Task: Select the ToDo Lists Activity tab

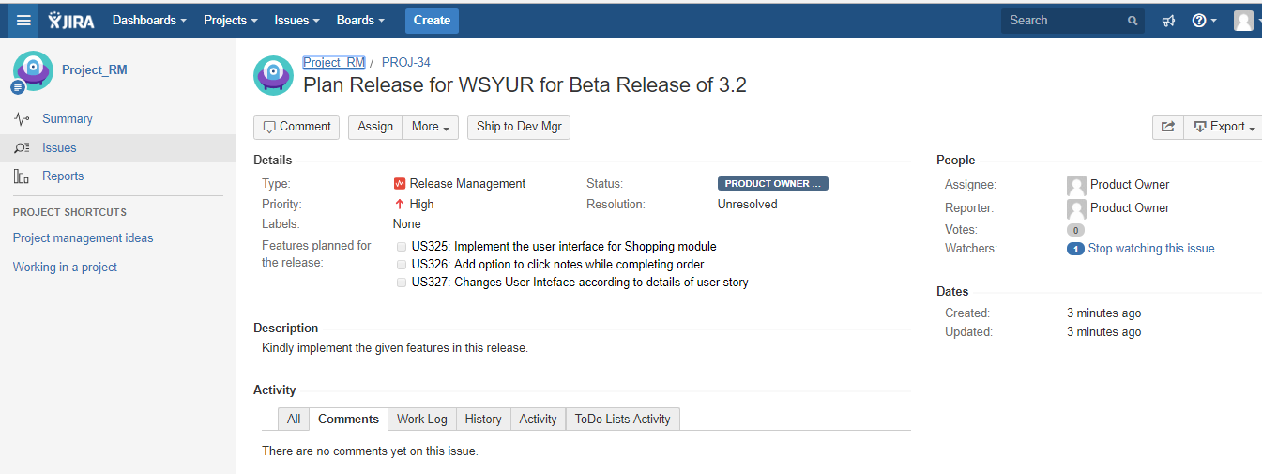Action: pyautogui.click(x=622, y=419)
